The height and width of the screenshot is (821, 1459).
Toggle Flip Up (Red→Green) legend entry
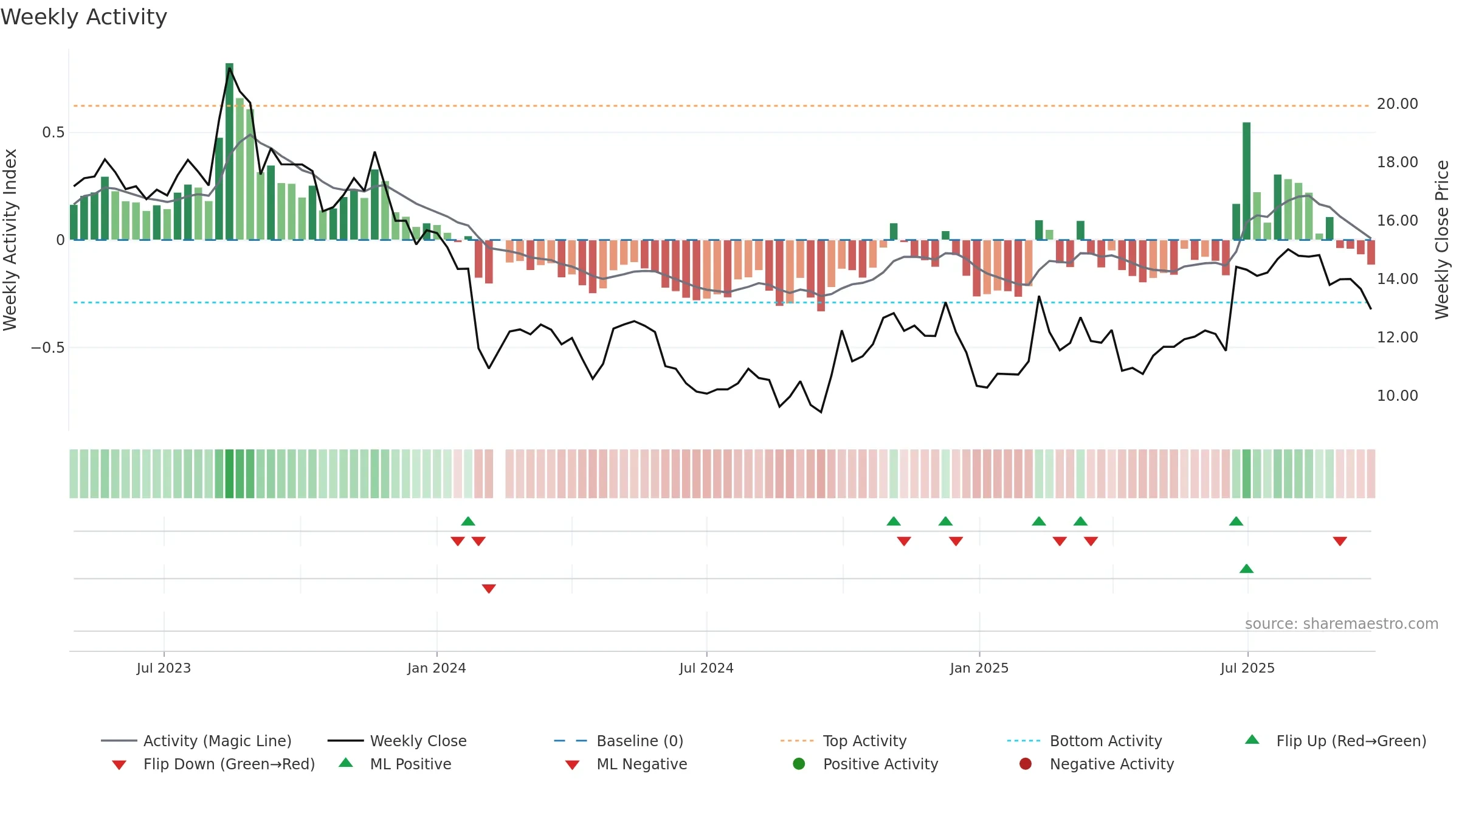[1336, 741]
